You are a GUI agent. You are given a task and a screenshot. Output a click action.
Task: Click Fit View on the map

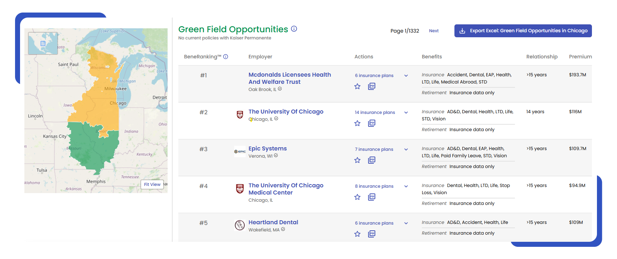click(x=152, y=184)
